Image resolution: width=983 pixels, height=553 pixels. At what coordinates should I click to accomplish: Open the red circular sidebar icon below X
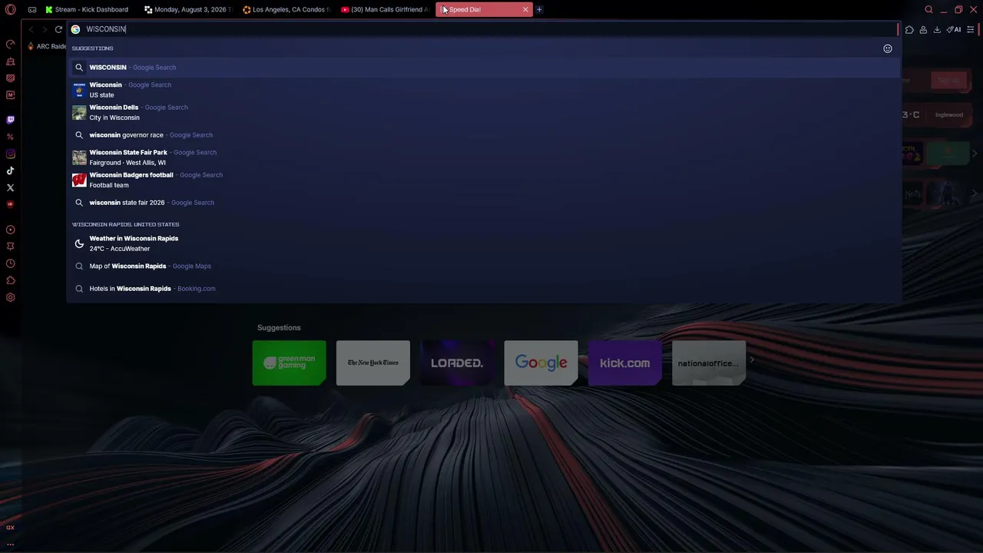[x=10, y=204]
